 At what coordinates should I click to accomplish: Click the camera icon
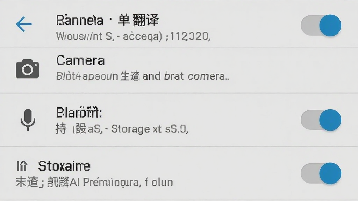point(27,69)
